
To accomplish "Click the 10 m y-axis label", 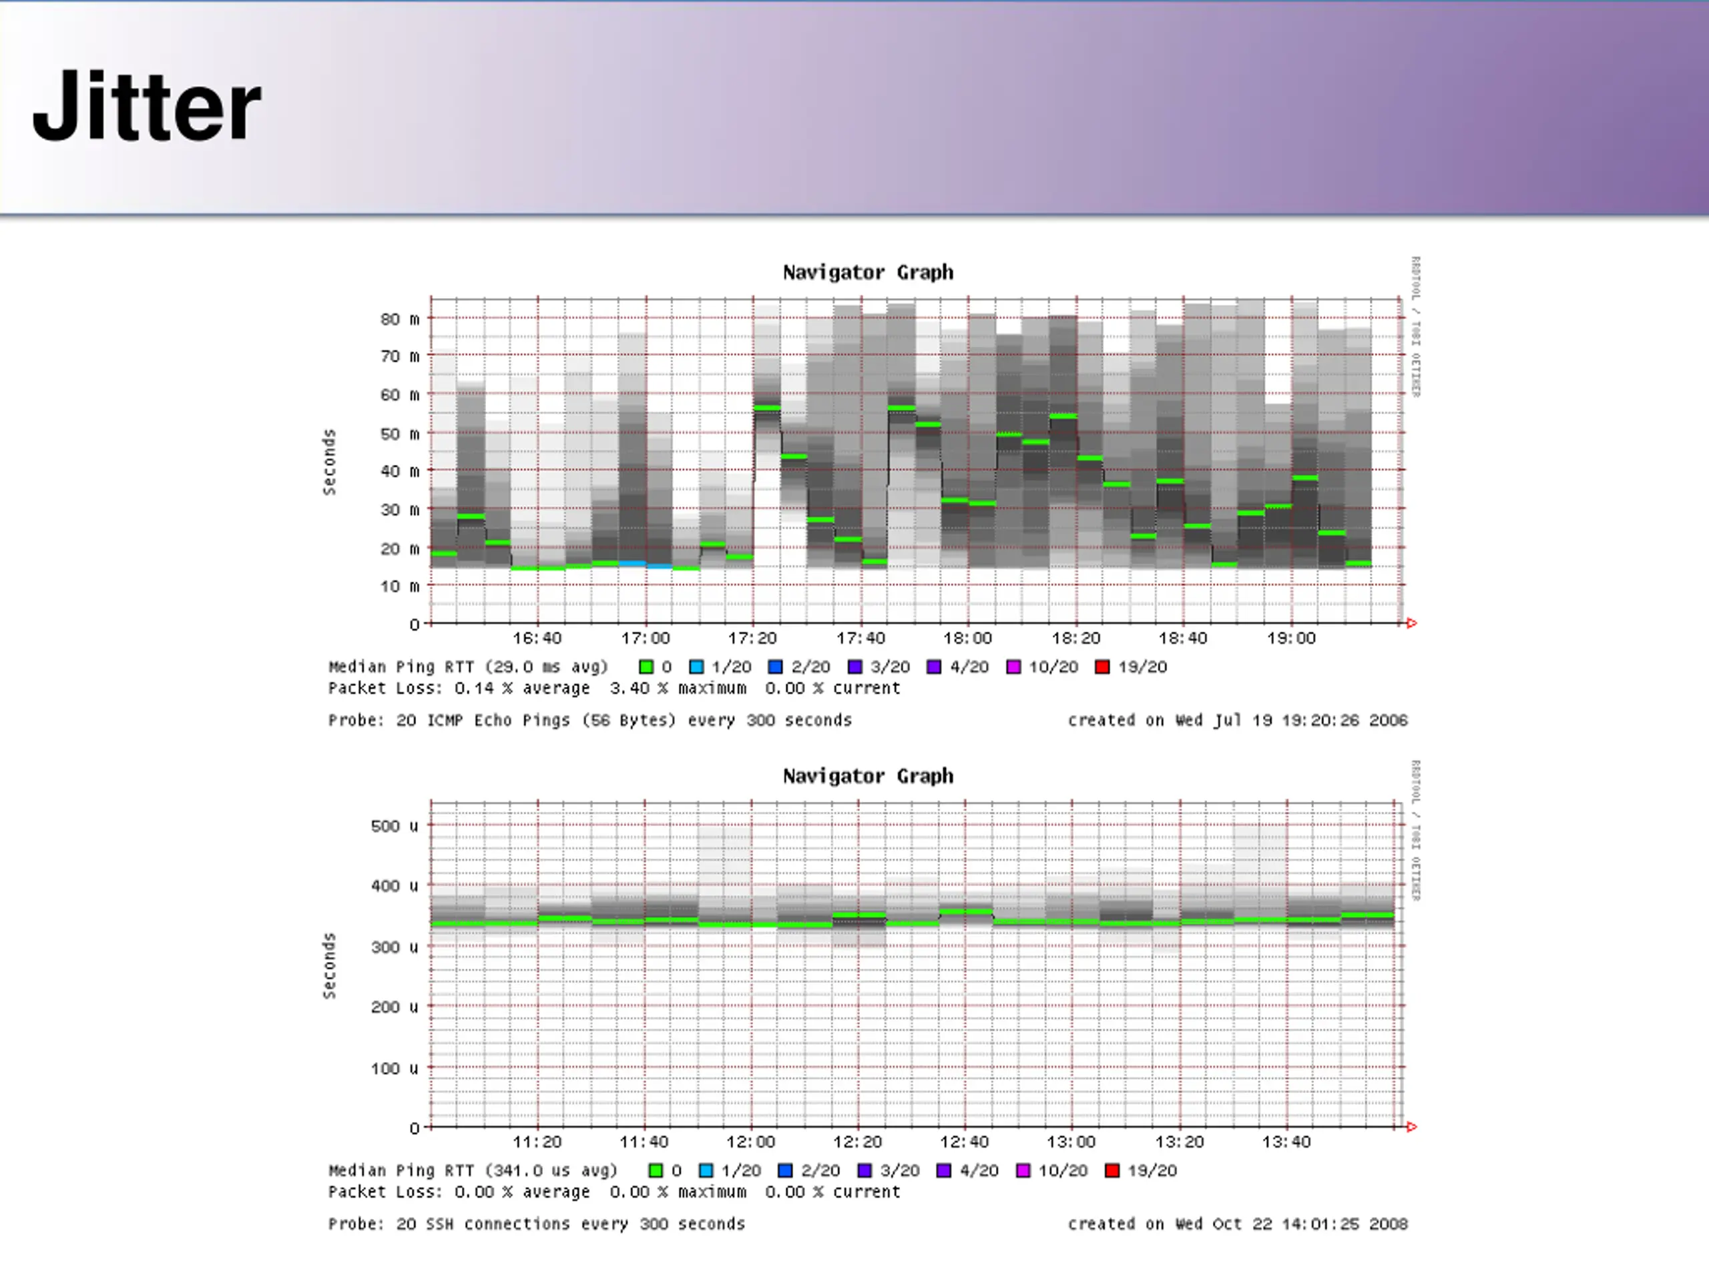I will [x=400, y=586].
